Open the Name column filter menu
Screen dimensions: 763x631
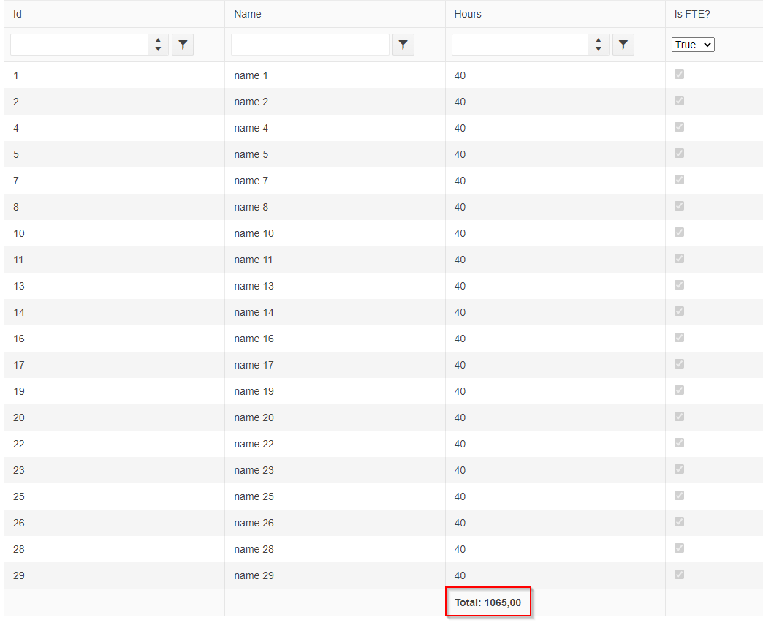click(403, 45)
